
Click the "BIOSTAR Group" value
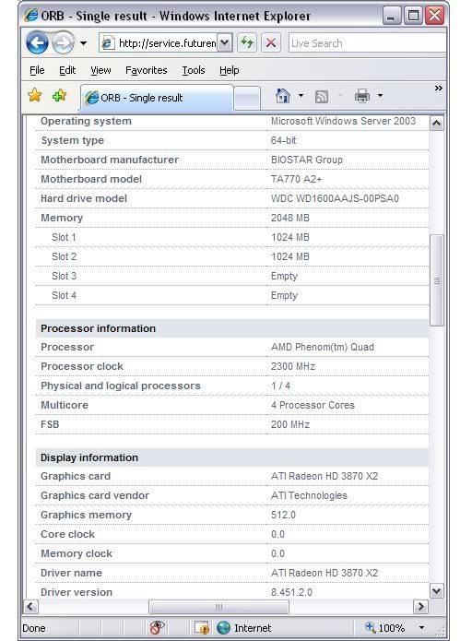pos(306,160)
